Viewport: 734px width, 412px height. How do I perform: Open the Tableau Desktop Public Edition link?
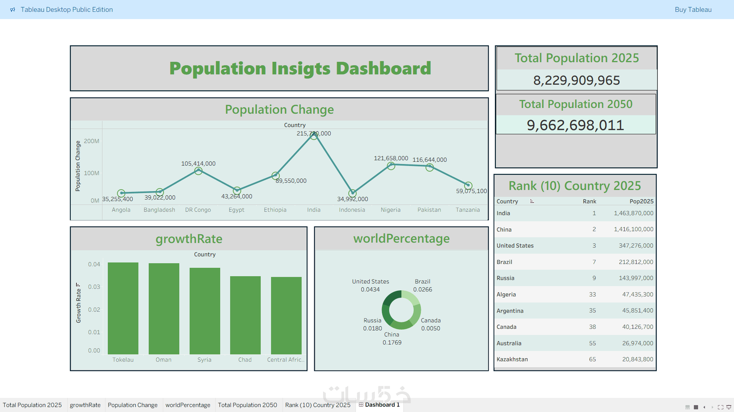coord(67,10)
